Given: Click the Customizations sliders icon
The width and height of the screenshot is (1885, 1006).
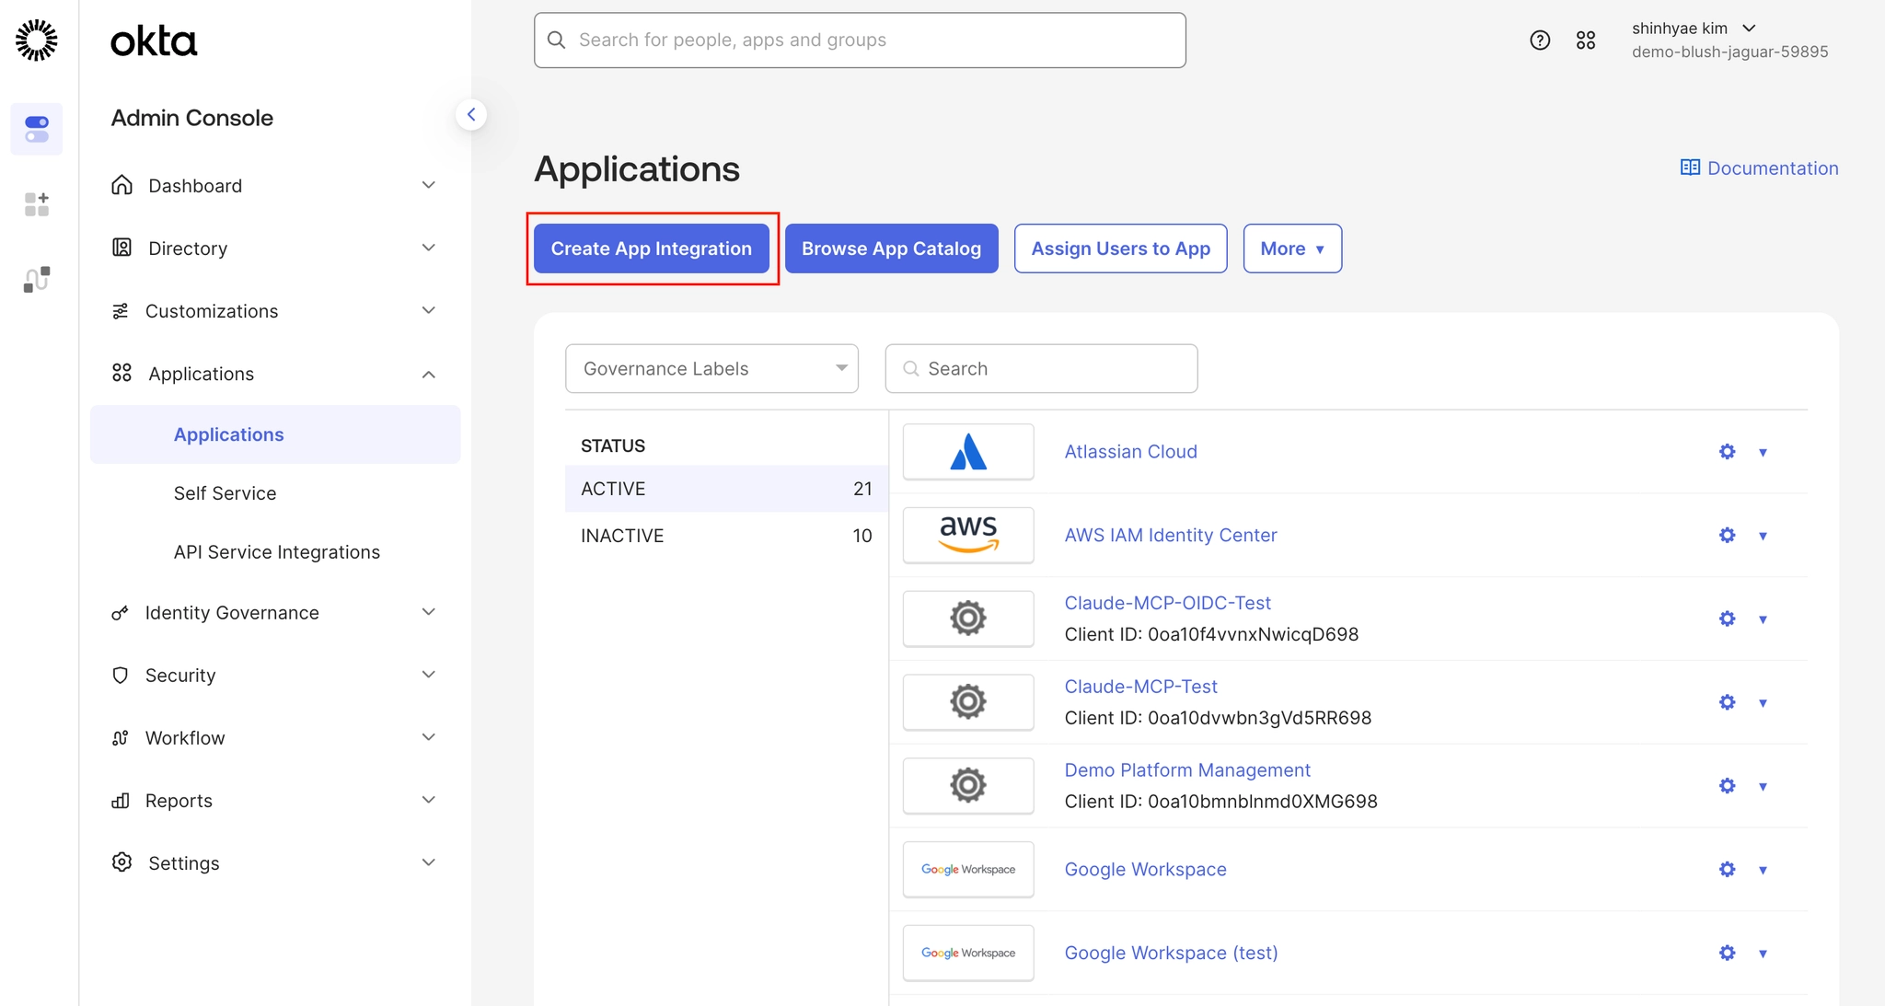Looking at the screenshot, I should click(x=121, y=311).
